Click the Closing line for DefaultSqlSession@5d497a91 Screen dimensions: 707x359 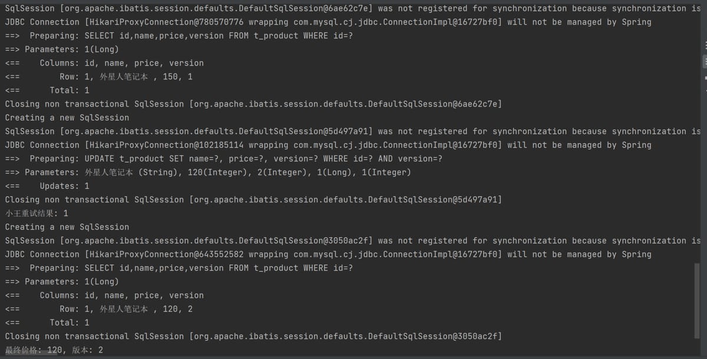(253, 200)
